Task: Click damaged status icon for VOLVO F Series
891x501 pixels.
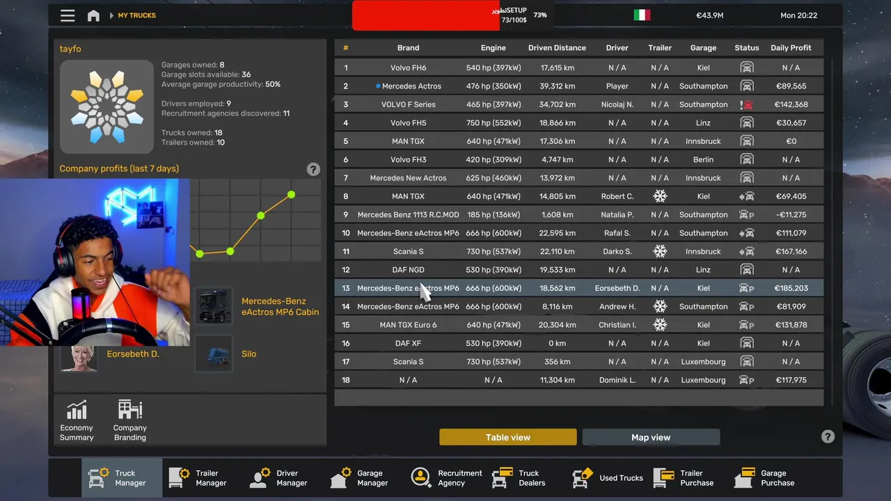Action: pyautogui.click(x=746, y=104)
